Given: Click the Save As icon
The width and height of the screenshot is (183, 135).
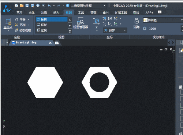Looking at the screenshot, I should pos(33,6).
